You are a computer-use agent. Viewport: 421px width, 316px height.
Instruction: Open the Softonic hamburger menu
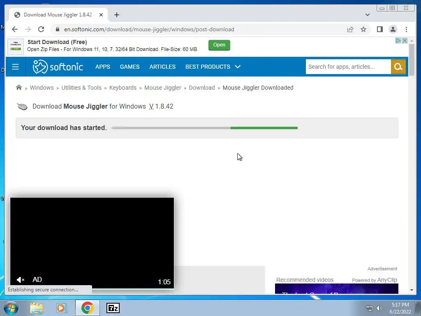pyautogui.click(x=15, y=67)
